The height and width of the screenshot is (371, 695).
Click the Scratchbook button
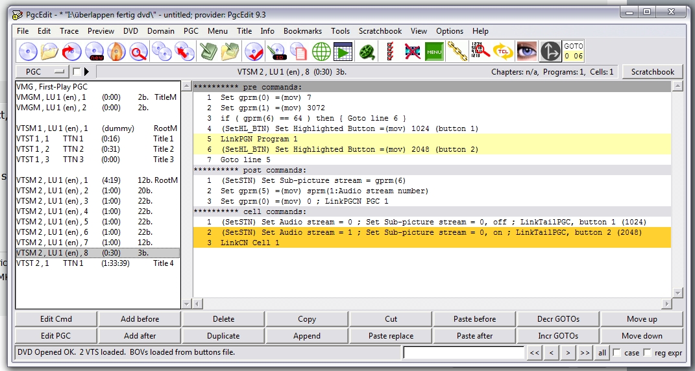tap(652, 71)
